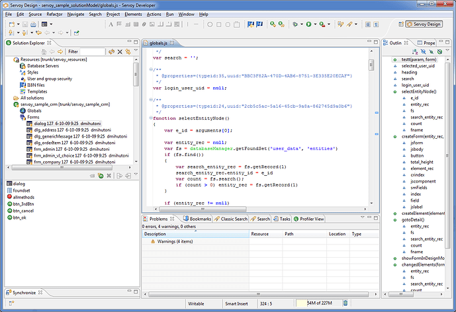This screenshot has width=456, height=312.
Task: Select the Warnings (4 items) row
Action: tap(175, 241)
